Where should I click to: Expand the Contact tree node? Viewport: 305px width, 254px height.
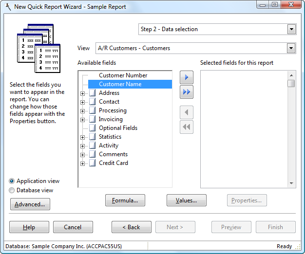pyautogui.click(x=83, y=102)
